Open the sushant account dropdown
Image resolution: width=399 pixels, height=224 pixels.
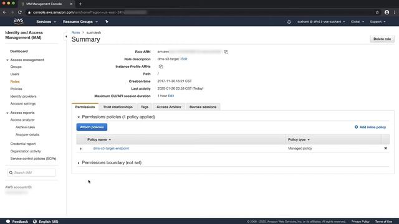[321, 22]
